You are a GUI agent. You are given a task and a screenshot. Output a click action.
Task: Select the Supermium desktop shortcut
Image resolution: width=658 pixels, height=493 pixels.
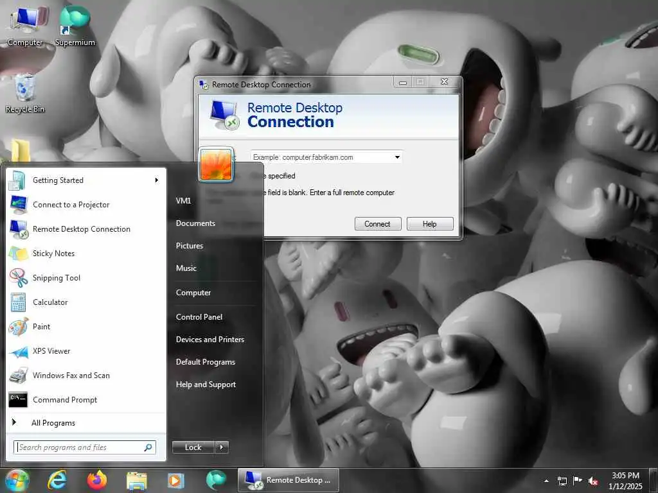[75, 25]
